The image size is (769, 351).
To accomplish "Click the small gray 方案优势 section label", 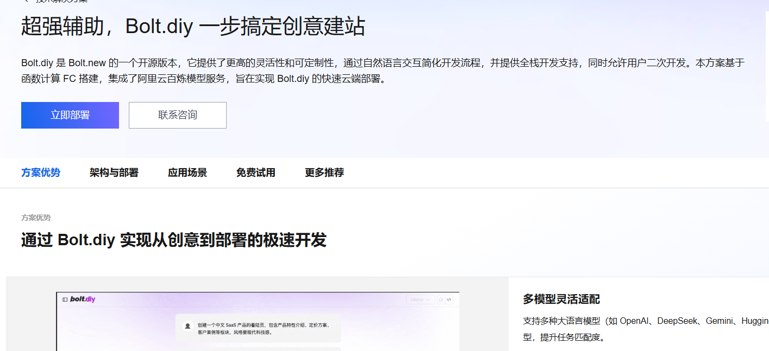I will coord(36,218).
